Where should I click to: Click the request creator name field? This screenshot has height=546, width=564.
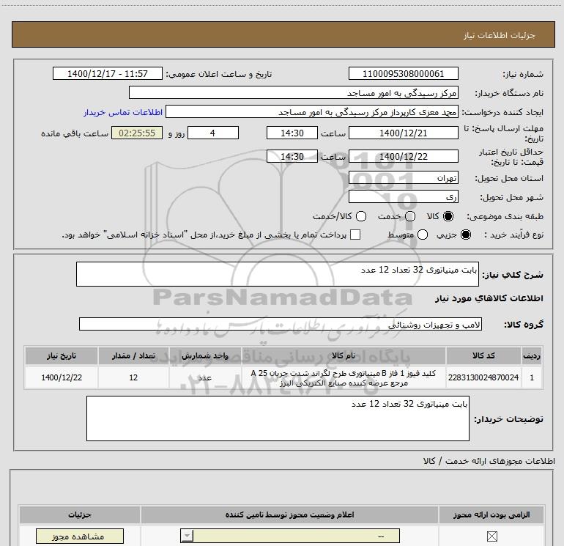(x=312, y=112)
